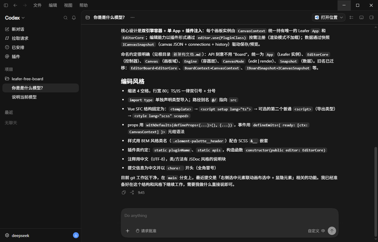
Task: Open 插件 page
Action: click(x=40, y=57)
